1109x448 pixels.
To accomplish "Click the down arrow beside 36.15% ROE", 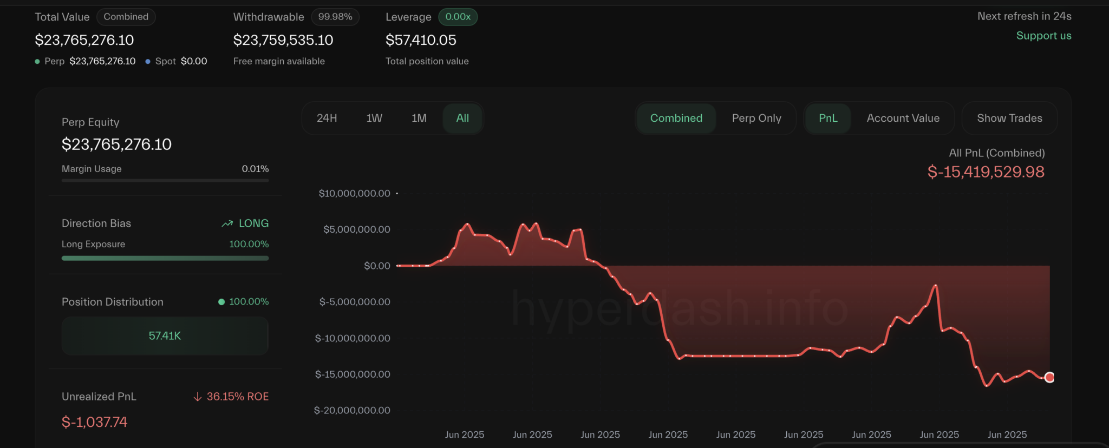I will [198, 397].
